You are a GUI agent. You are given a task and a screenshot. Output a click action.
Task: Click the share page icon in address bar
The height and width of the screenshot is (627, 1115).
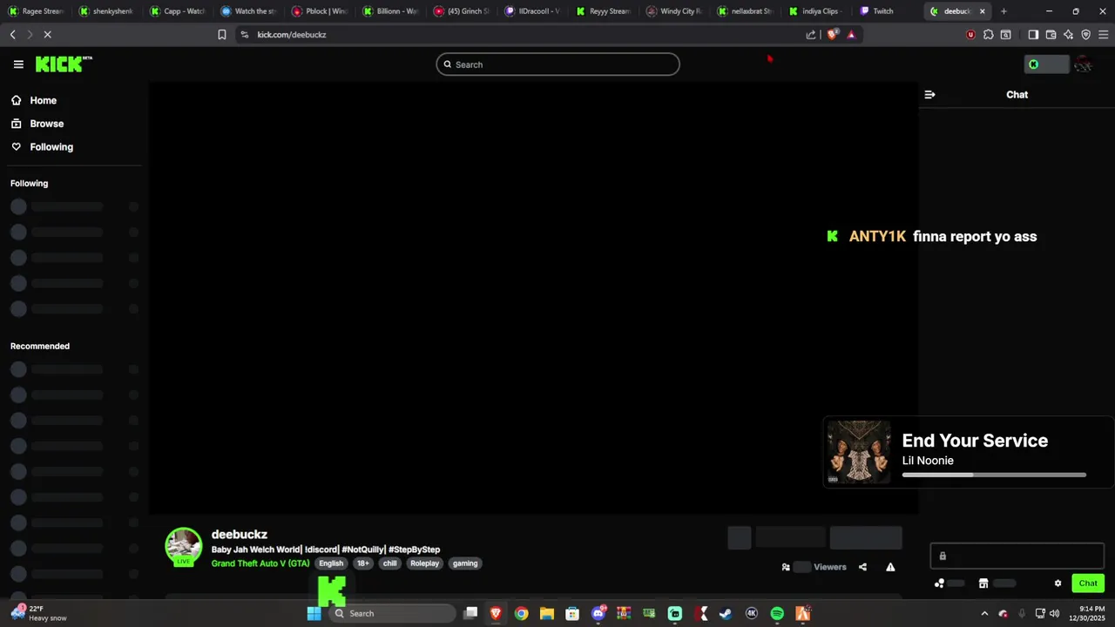811,35
